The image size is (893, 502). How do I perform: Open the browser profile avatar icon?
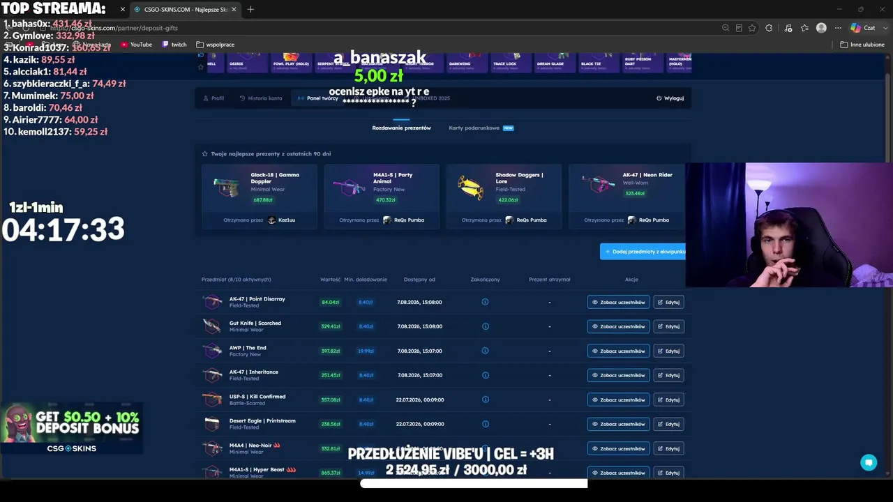coord(821,28)
